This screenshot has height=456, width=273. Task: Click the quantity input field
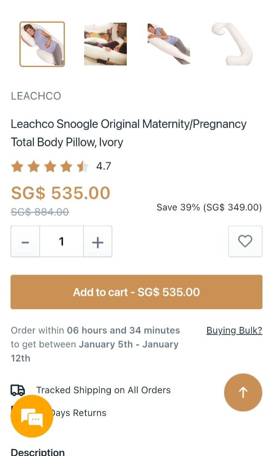62,242
